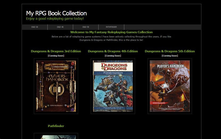The height and width of the screenshot is (139, 221).
Task: Open the D&D 4E menu item
Action: pos(60,27)
